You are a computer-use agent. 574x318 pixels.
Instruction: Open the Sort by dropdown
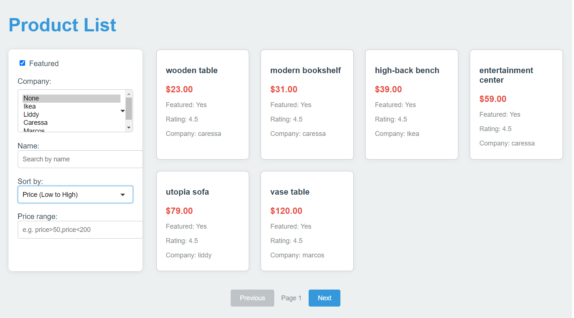pos(75,195)
